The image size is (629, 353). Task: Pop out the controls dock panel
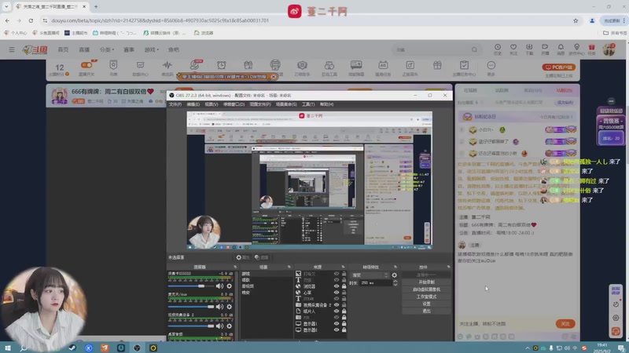tap(448, 267)
